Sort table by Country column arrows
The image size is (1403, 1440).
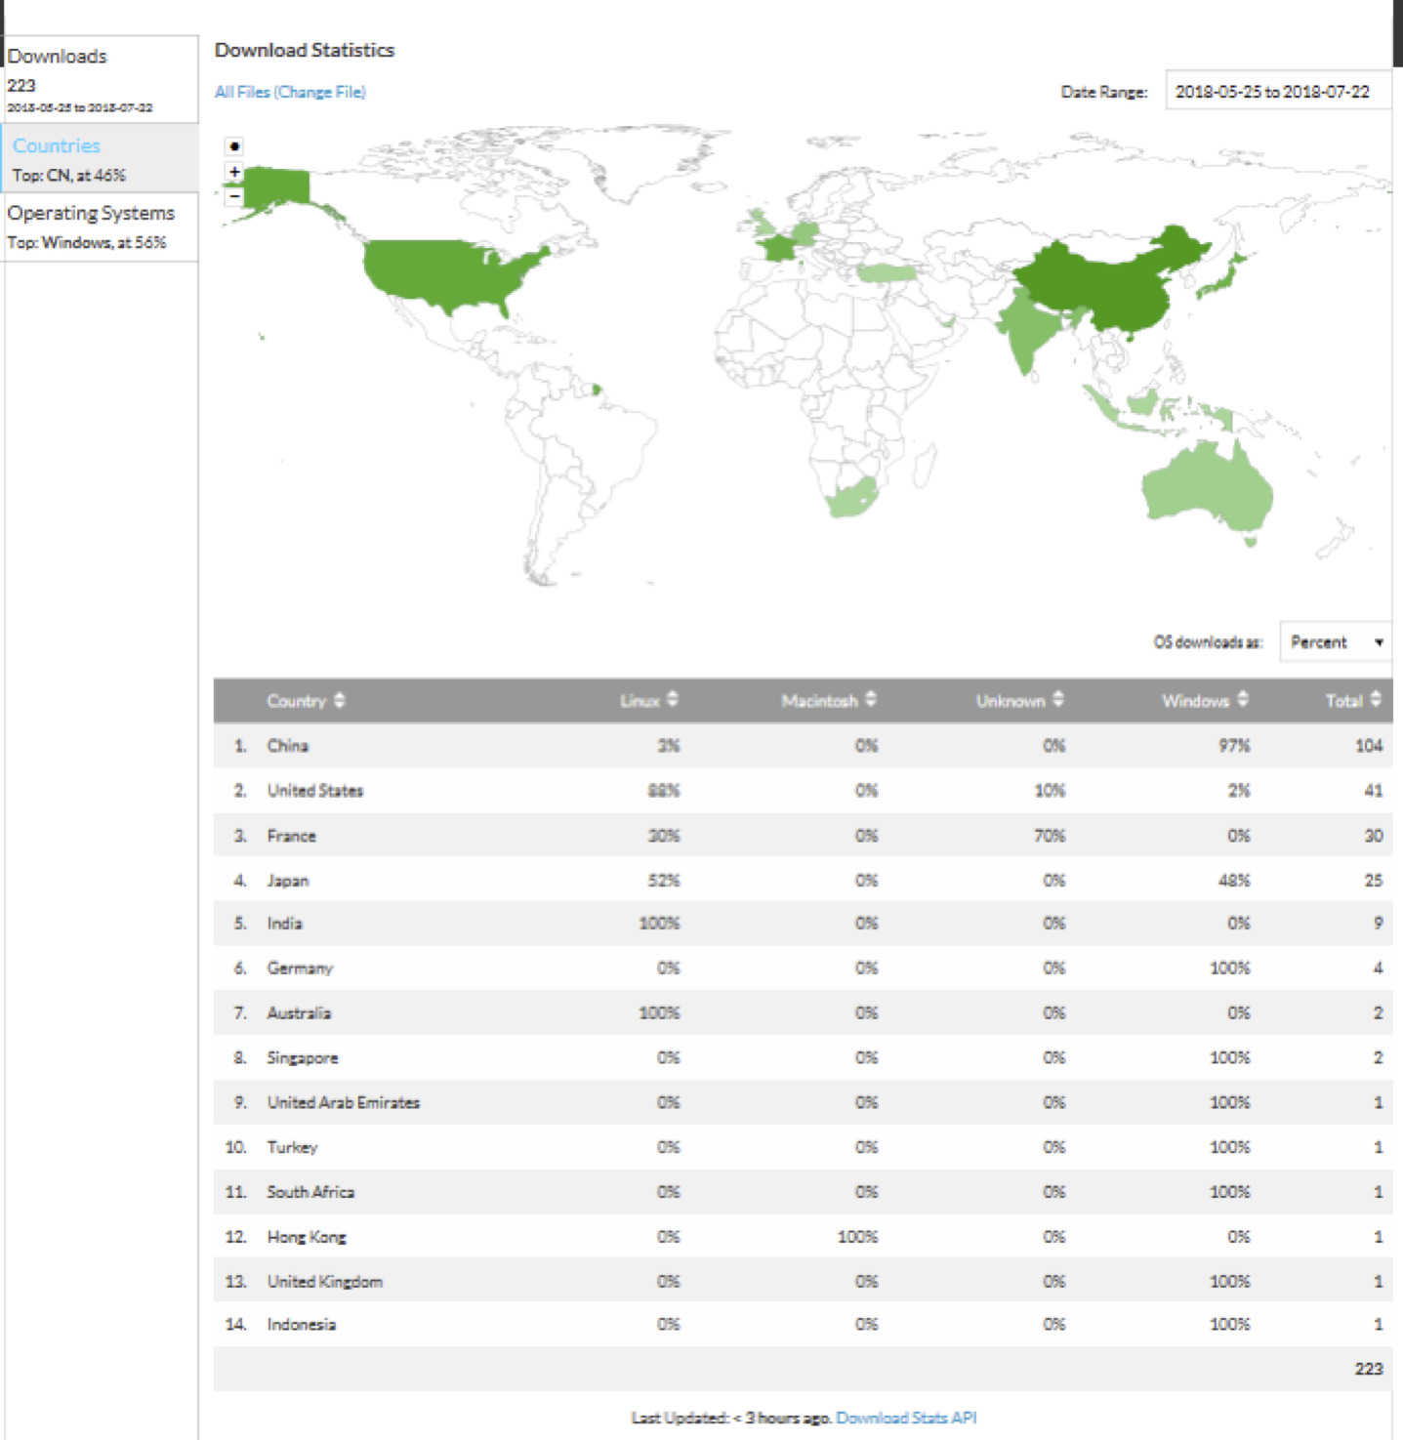339,700
